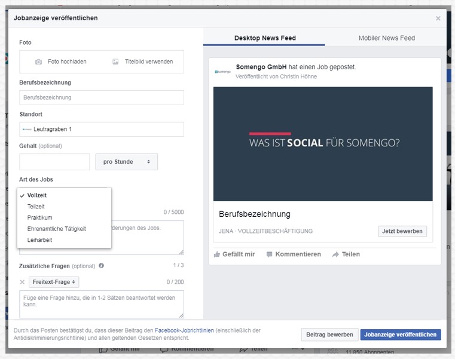Click the Kommentieren speech bubble icon
455x359 pixels.
tap(269, 254)
